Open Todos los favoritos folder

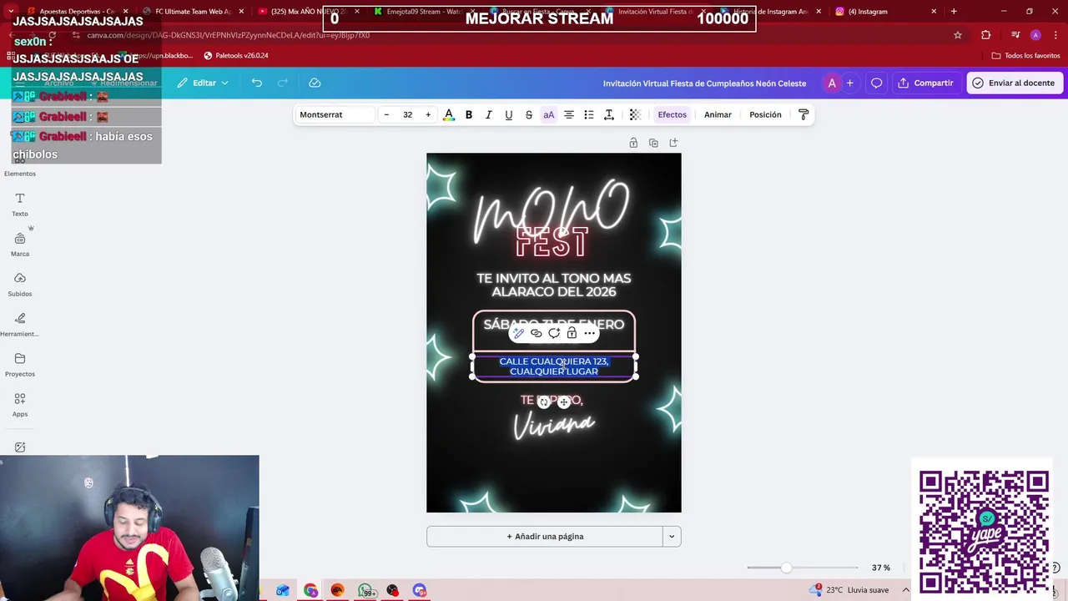click(x=1026, y=56)
